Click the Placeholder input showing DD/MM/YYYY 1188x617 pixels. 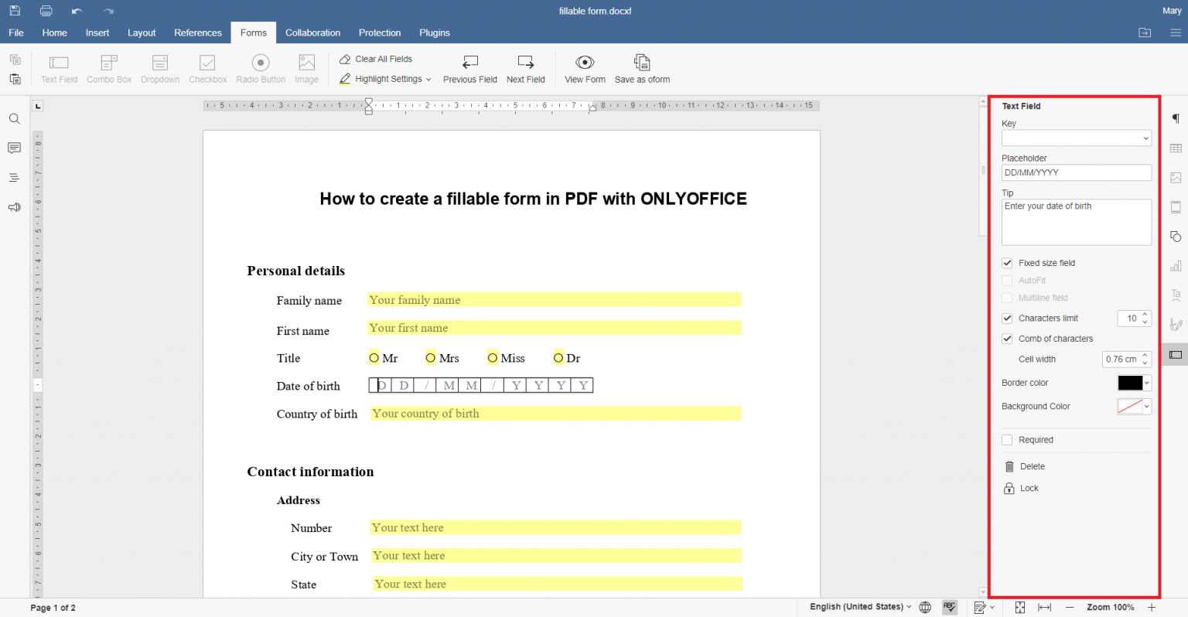1077,172
